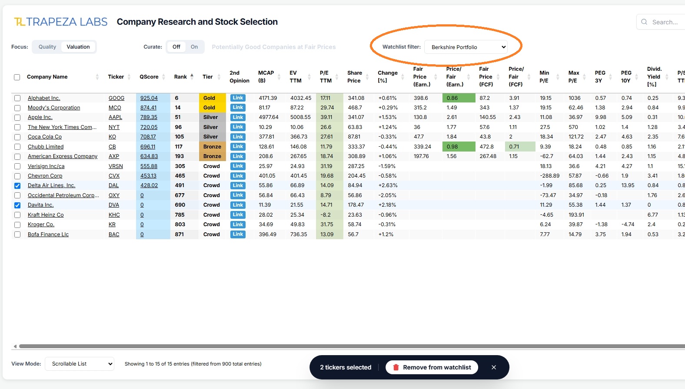Dismiss the tickers selected bar with X
Viewport: 685px width, 389px height.
click(x=494, y=367)
